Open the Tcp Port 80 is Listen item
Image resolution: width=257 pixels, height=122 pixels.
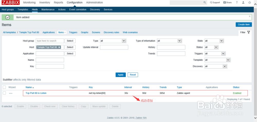point(36,93)
